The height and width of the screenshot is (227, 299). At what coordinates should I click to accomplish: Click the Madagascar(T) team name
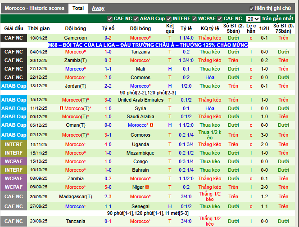point(76,196)
